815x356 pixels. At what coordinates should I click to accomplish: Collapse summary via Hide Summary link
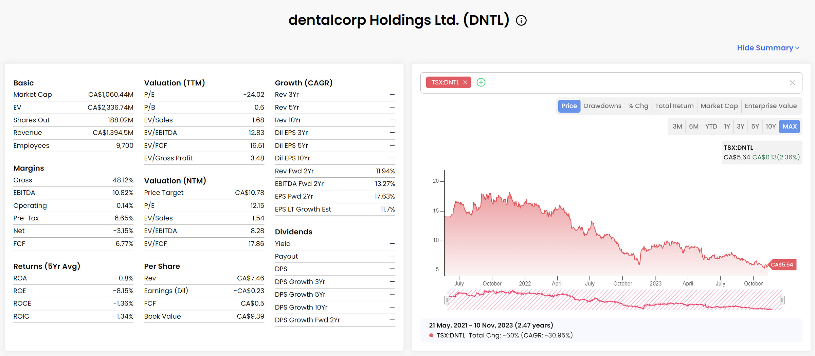768,48
